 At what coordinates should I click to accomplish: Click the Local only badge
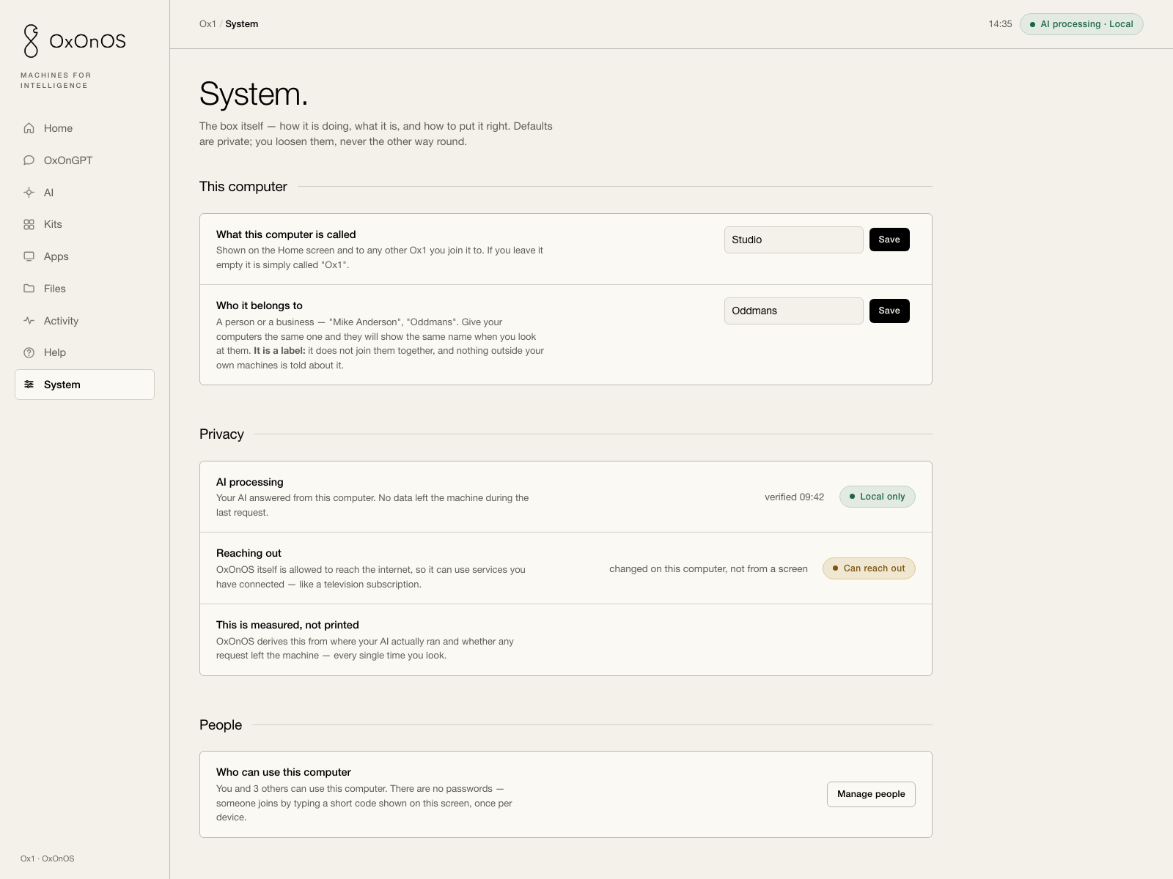tap(877, 497)
